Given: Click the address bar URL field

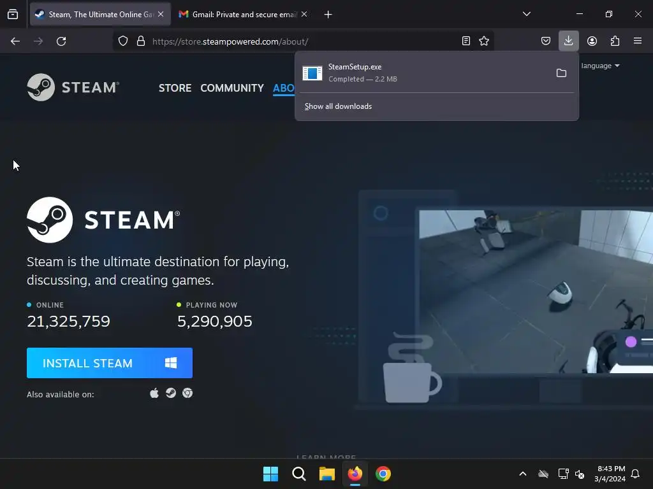Looking at the screenshot, I should click(304, 41).
